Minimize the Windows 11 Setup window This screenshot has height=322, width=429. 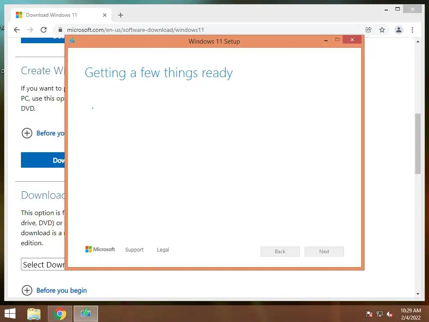pos(326,40)
